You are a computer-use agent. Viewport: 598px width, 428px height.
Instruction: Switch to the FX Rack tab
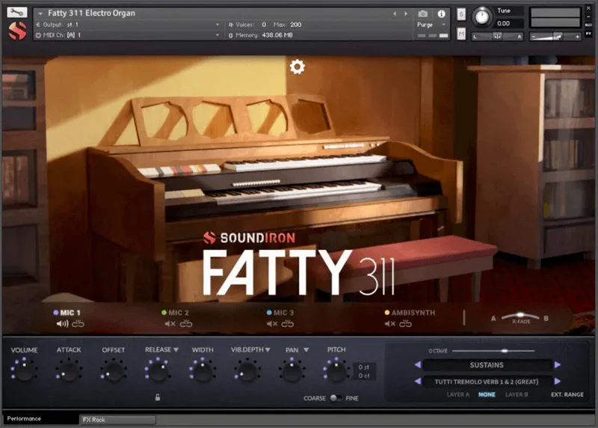[118, 420]
